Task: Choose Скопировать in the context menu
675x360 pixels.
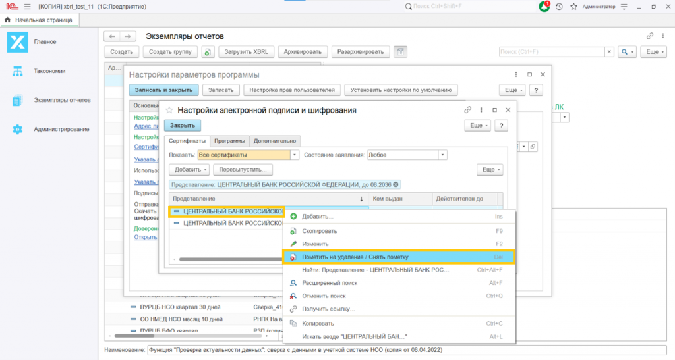Action: 399,231
